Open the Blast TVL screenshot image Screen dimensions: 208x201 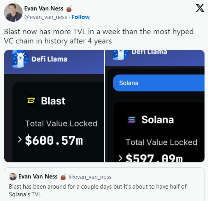(x=54, y=106)
